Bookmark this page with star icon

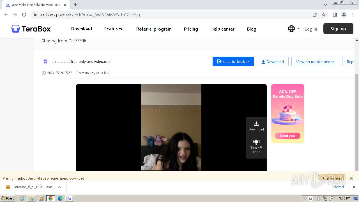324,15
